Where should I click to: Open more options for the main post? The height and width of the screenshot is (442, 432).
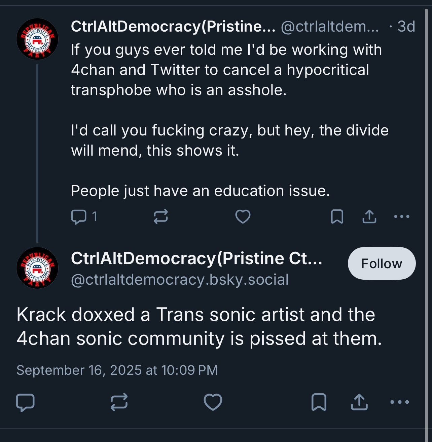pyautogui.click(x=399, y=402)
